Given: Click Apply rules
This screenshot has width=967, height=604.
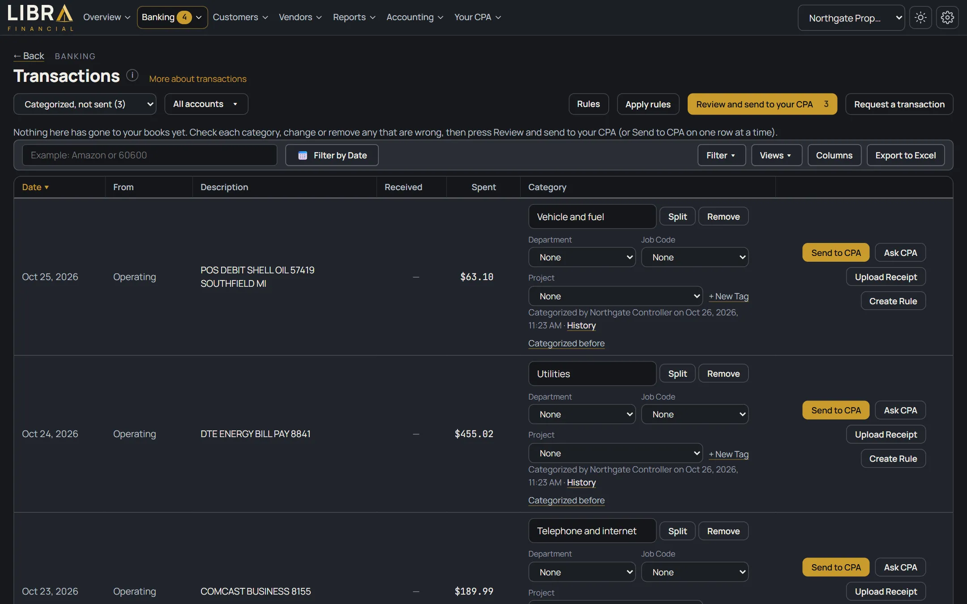Looking at the screenshot, I should (x=648, y=104).
